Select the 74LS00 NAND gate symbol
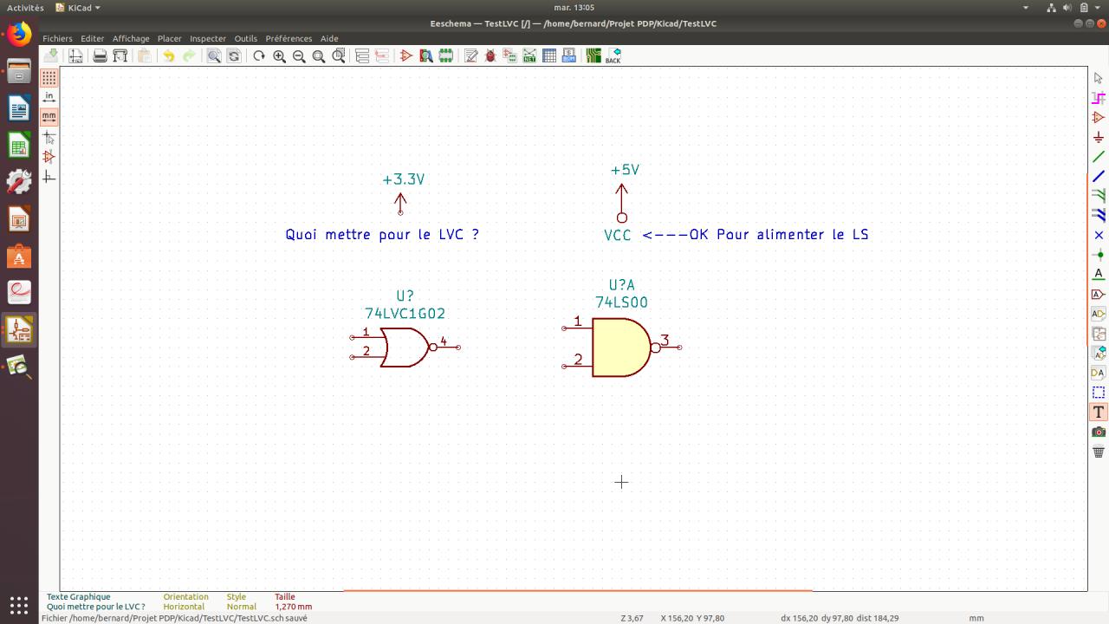Image resolution: width=1109 pixels, height=624 pixels. (621, 347)
